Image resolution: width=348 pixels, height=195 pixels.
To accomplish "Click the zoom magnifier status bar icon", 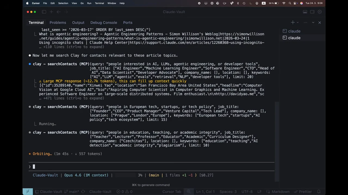I will [x=189, y=191].
